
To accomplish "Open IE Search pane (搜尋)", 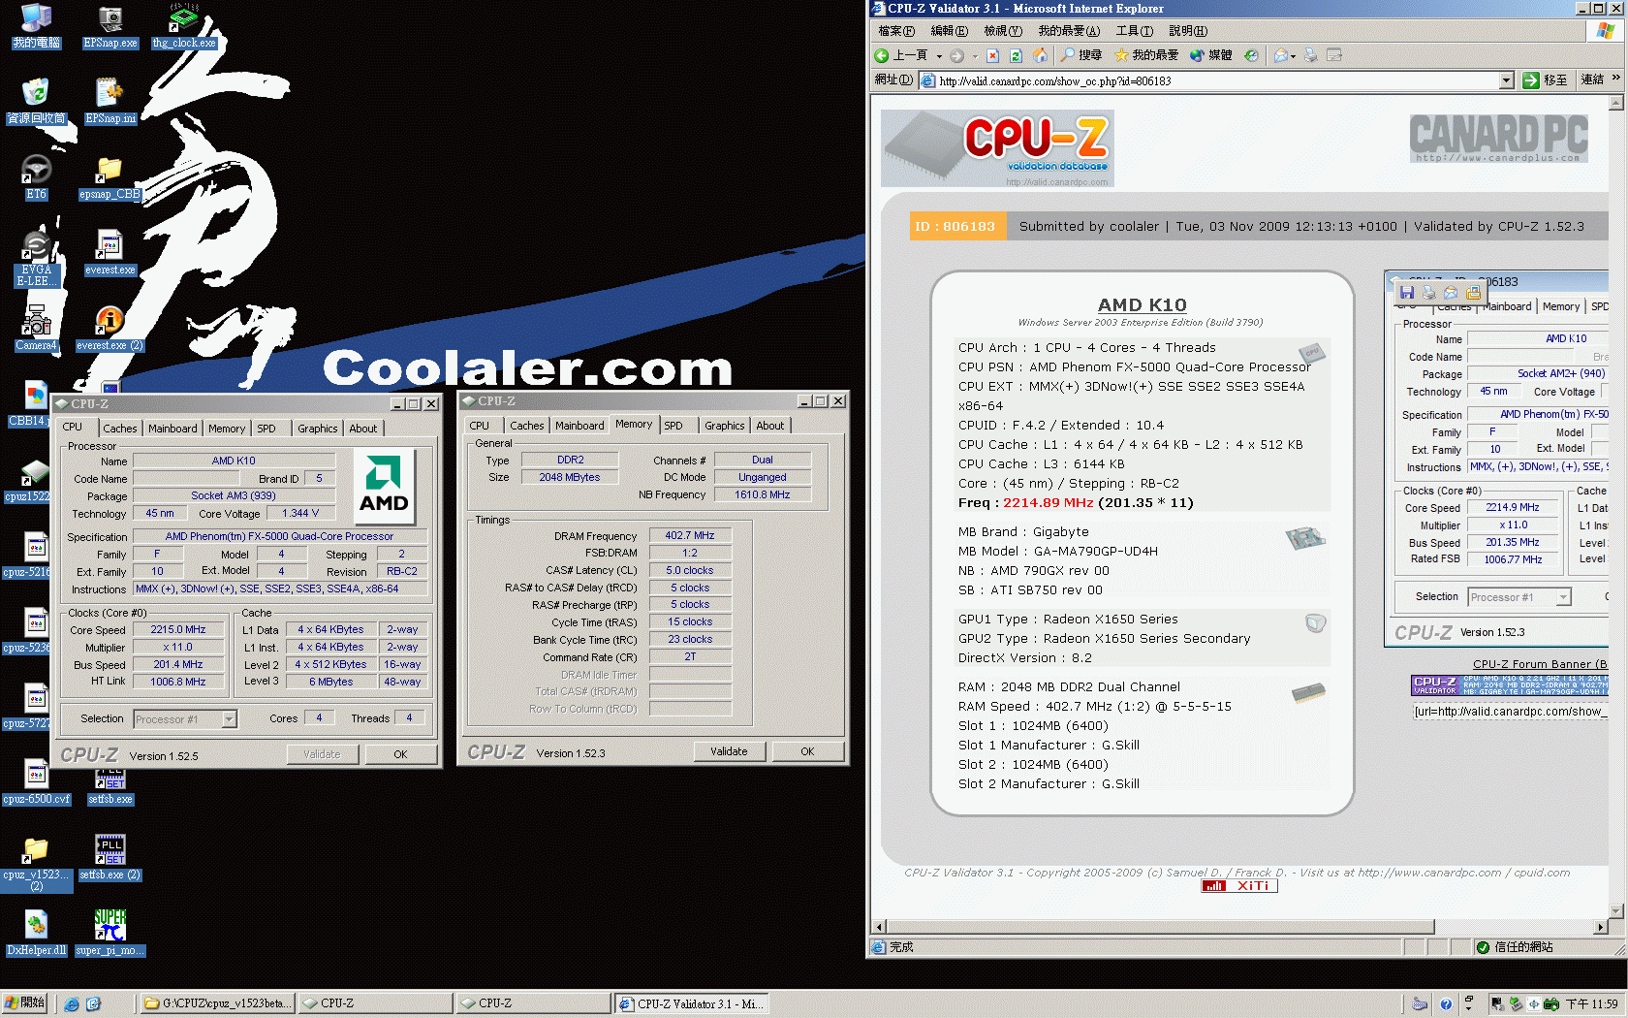I will tap(1081, 55).
